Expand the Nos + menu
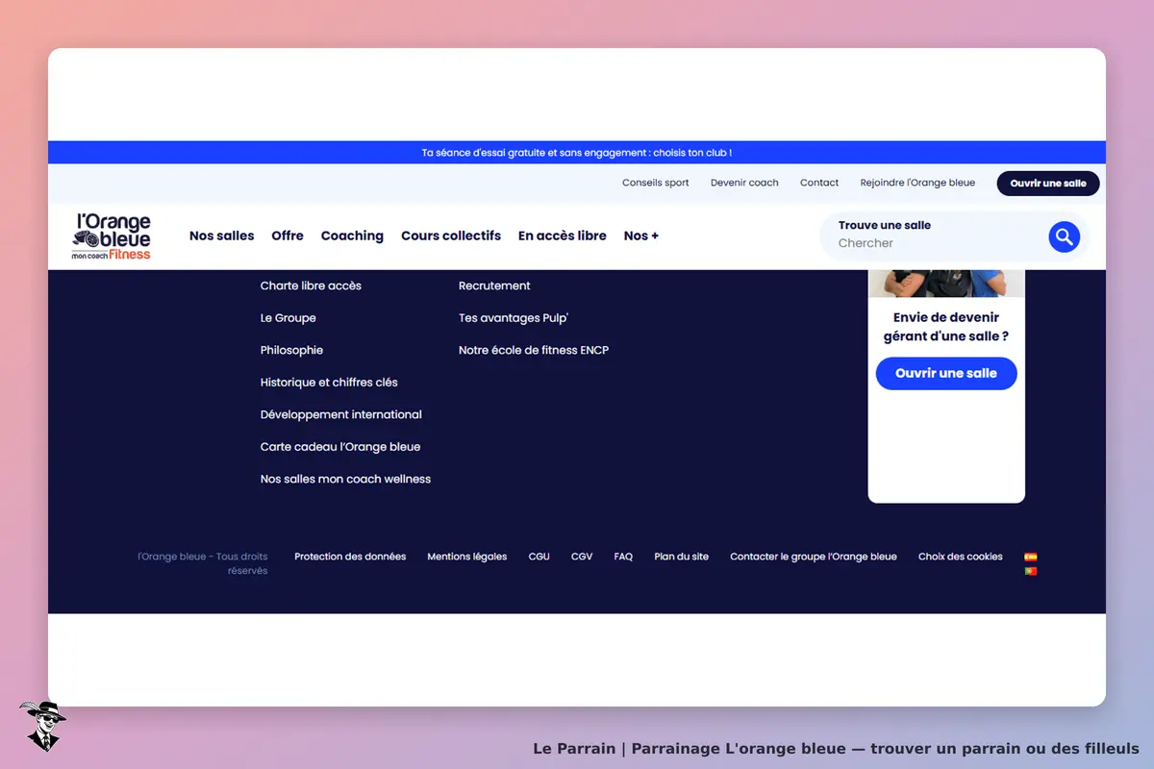 pyautogui.click(x=641, y=236)
